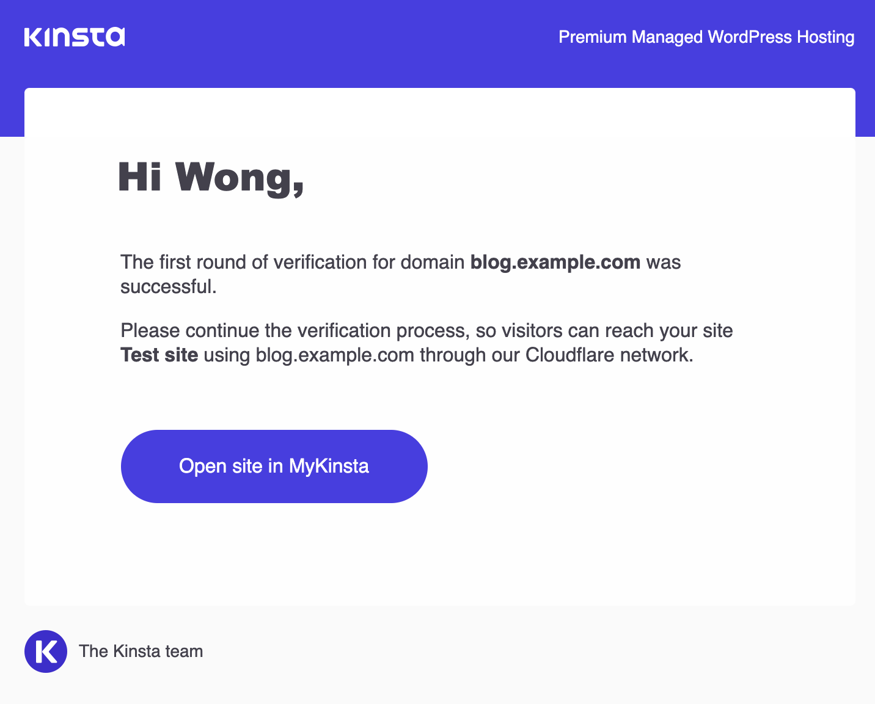Click the word successful in first paragraph
The height and width of the screenshot is (704, 875).
(x=166, y=286)
